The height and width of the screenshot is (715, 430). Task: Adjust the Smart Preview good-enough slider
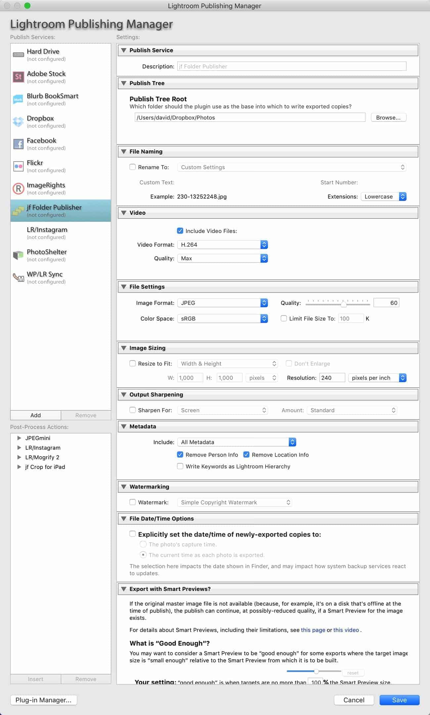(316, 671)
